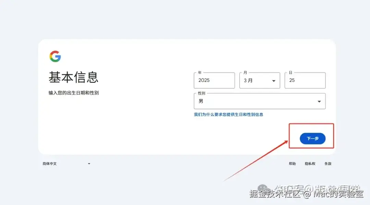Open the 性别 gender dropdown showing 男

click(x=260, y=101)
